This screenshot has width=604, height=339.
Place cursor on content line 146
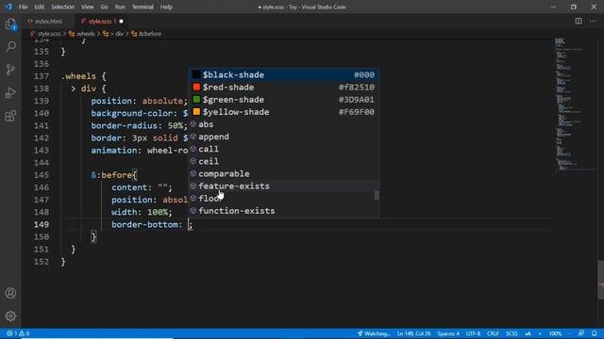pos(142,187)
